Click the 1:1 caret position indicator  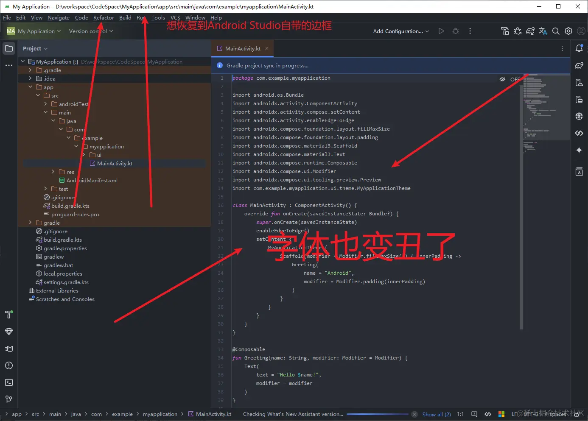pyautogui.click(x=460, y=414)
